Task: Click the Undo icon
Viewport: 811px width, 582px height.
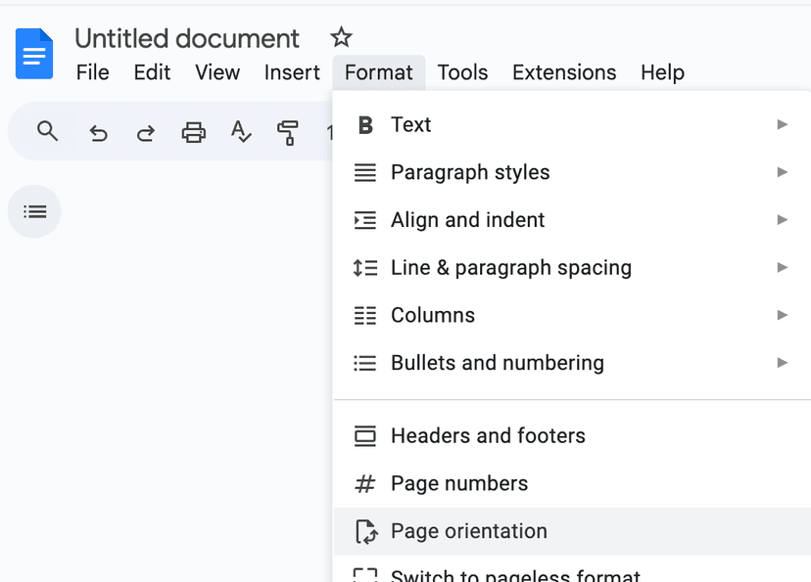Action: (x=98, y=132)
